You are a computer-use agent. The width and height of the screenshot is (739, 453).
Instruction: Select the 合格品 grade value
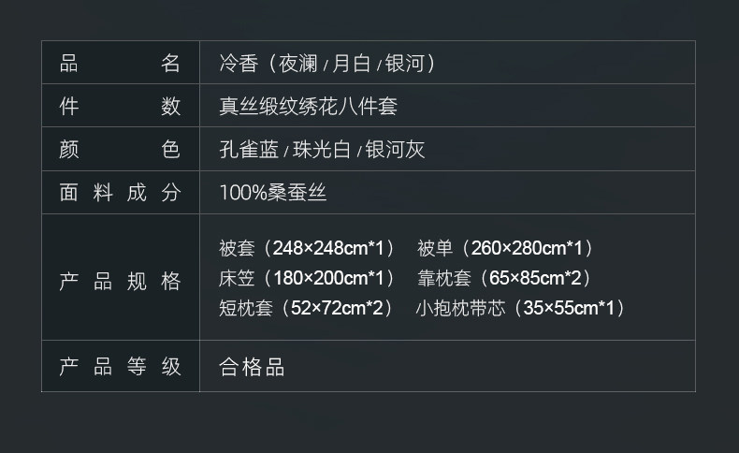[252, 367]
